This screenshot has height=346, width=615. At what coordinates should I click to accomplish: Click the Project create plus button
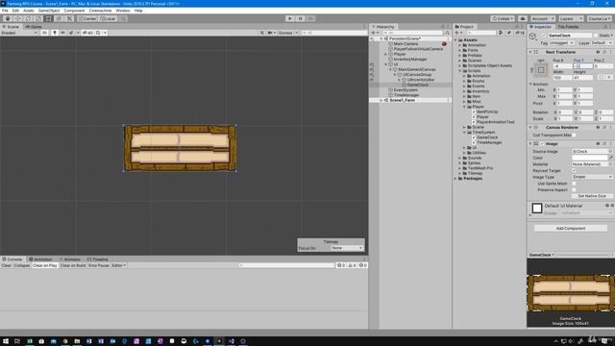457,33
